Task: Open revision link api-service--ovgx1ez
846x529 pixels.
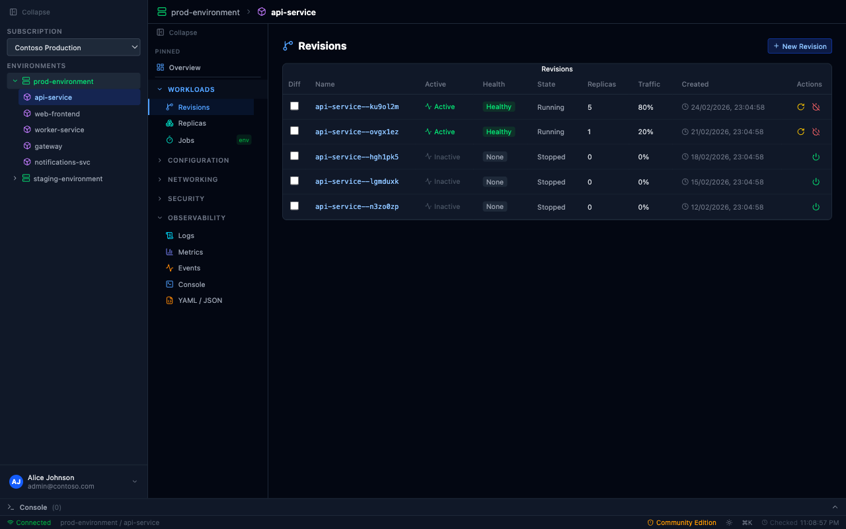Action: [357, 132]
